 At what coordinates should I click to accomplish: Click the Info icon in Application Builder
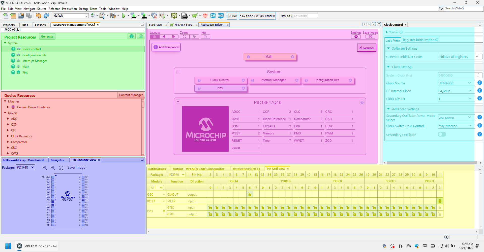pyautogui.click(x=205, y=37)
